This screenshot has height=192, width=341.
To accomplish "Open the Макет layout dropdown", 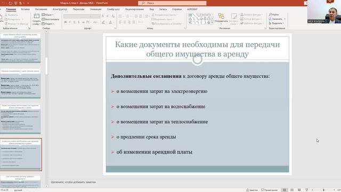I will pos(48,15).
